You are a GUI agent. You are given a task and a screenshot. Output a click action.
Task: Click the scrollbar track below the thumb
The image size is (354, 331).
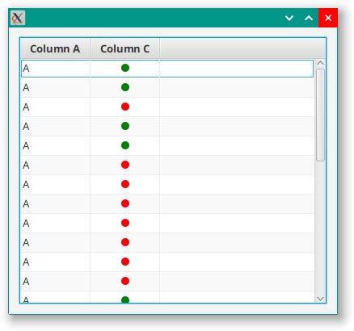[x=320, y=228]
